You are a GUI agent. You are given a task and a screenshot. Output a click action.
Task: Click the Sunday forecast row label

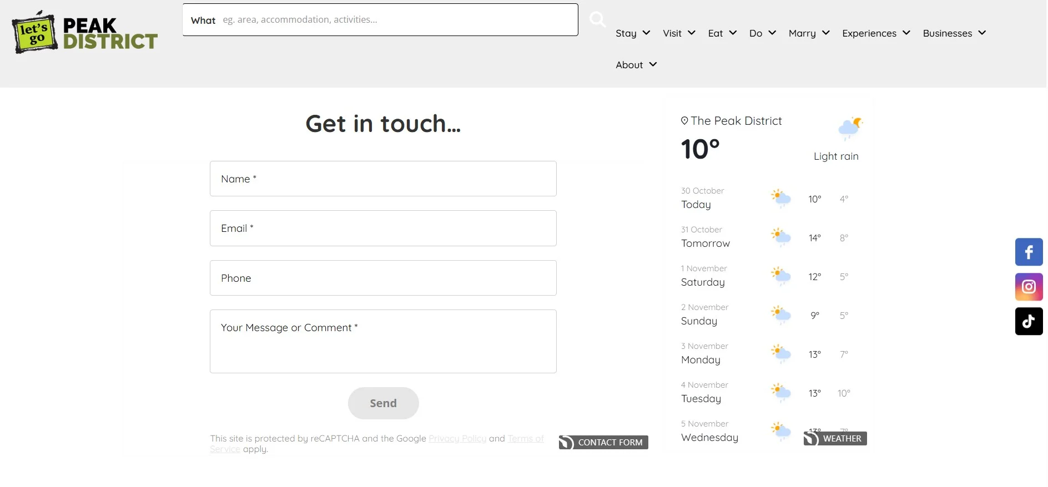pyautogui.click(x=699, y=321)
